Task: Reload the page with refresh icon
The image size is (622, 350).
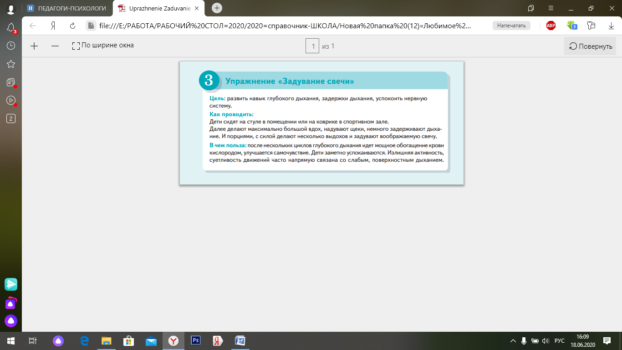Action: [x=72, y=26]
